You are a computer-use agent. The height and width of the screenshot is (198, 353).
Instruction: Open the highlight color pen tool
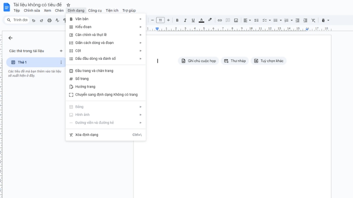210,20
